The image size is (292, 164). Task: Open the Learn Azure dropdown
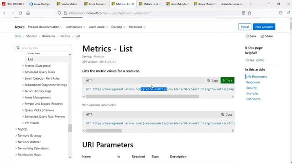(x=98, y=27)
